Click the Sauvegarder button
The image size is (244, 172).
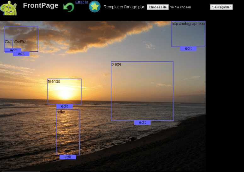pyautogui.click(x=221, y=7)
